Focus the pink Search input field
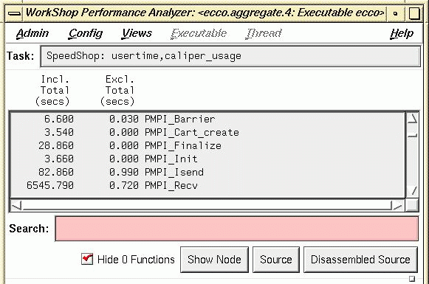 pos(237,229)
